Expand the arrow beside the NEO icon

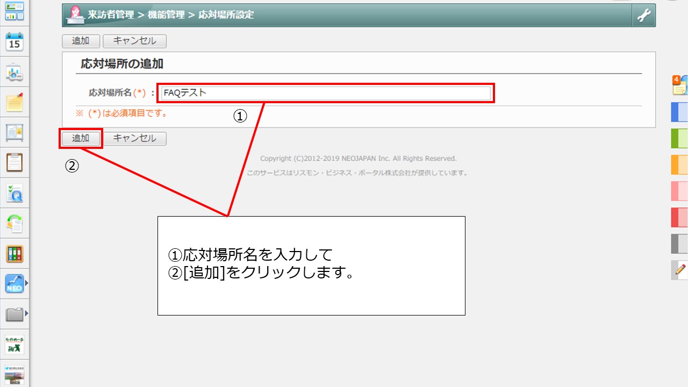click(x=26, y=282)
